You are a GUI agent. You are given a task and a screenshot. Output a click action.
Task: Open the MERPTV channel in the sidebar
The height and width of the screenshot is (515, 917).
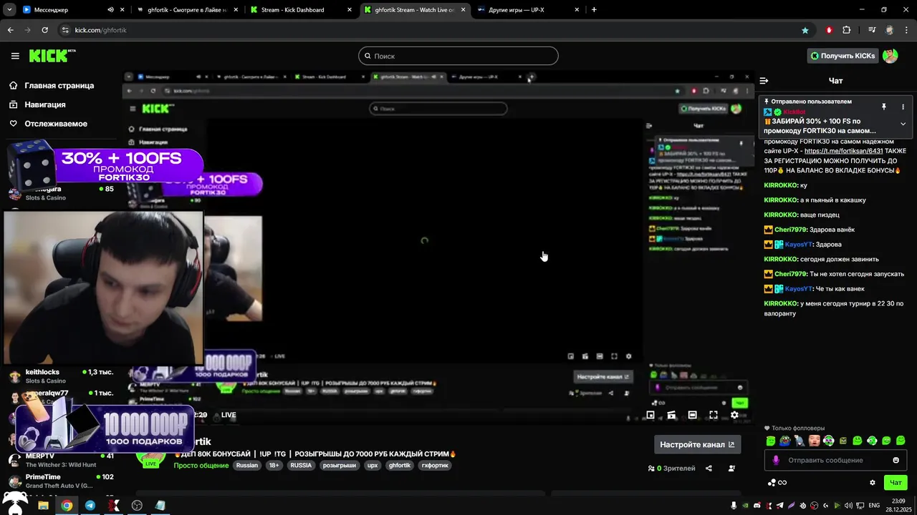tap(61, 460)
